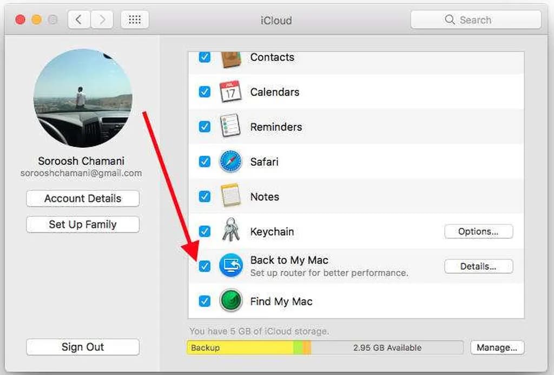Open Keychain Options button

click(x=478, y=231)
